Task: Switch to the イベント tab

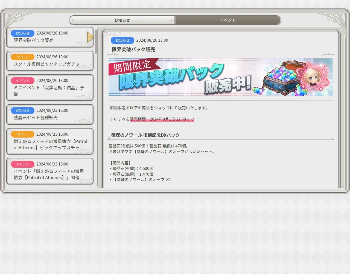Action: pyautogui.click(x=228, y=20)
